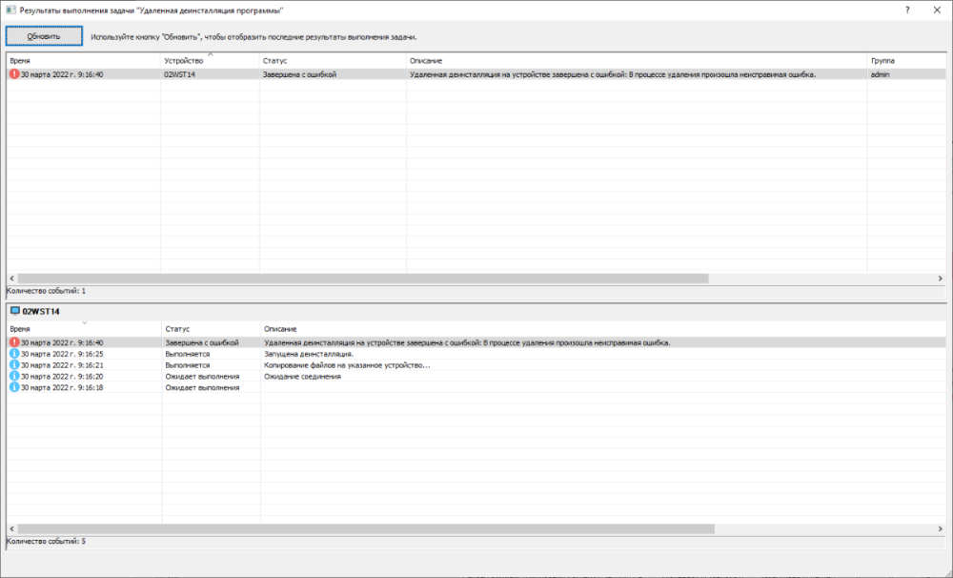This screenshot has height=578, width=953.
Task: Select the 'Ожидание соединения' description
Action: [302, 376]
